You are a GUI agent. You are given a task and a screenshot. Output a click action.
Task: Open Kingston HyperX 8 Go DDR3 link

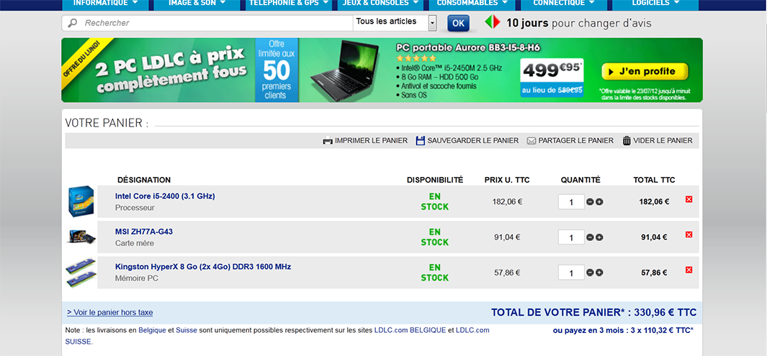click(203, 267)
